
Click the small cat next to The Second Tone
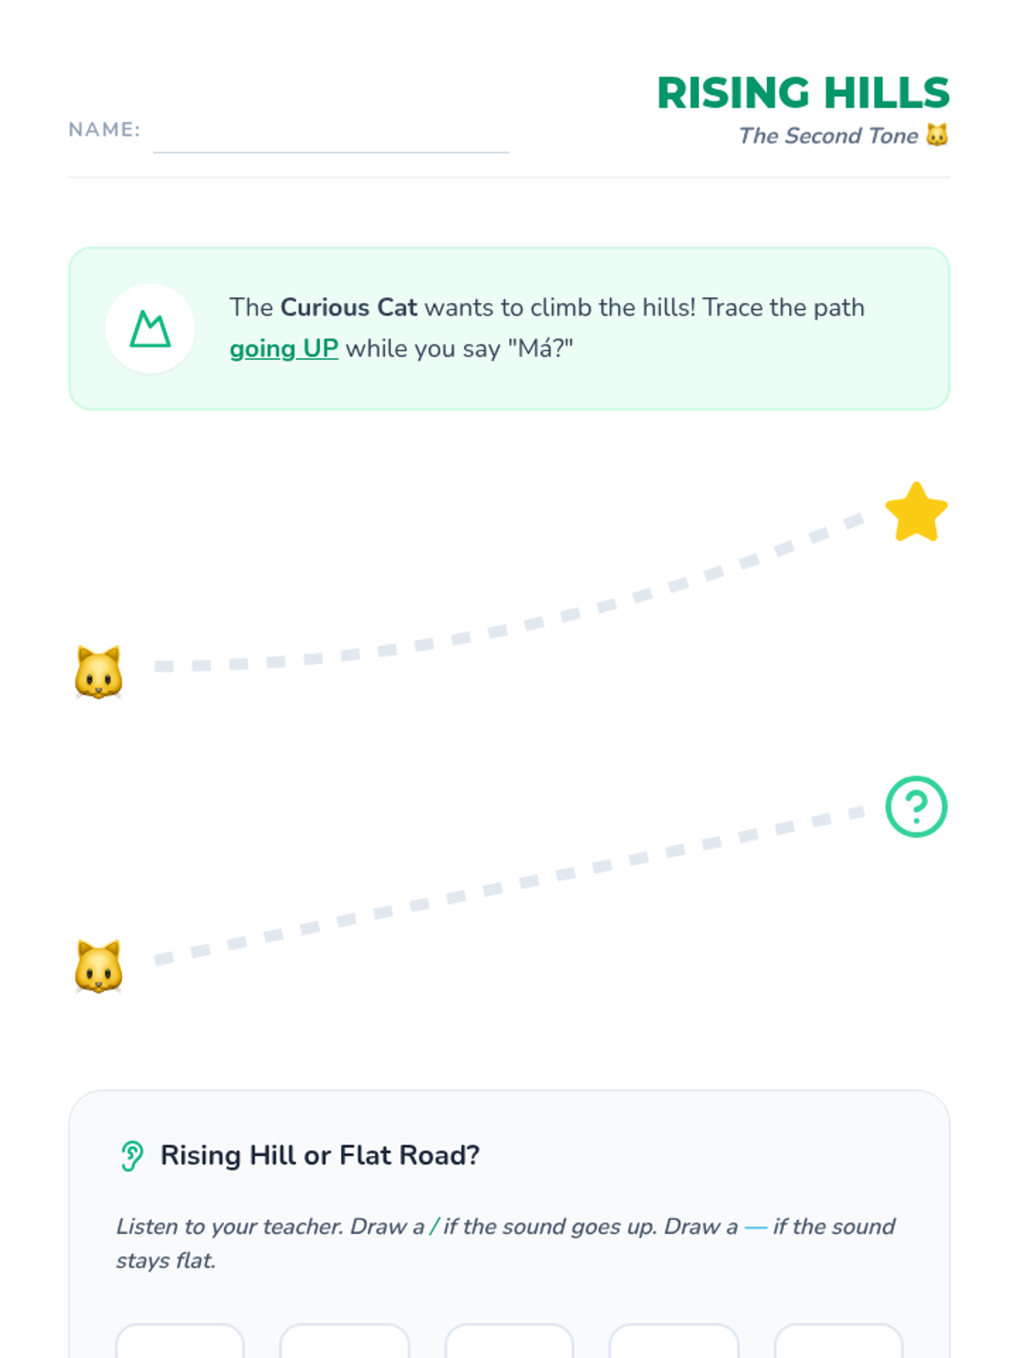coord(937,135)
